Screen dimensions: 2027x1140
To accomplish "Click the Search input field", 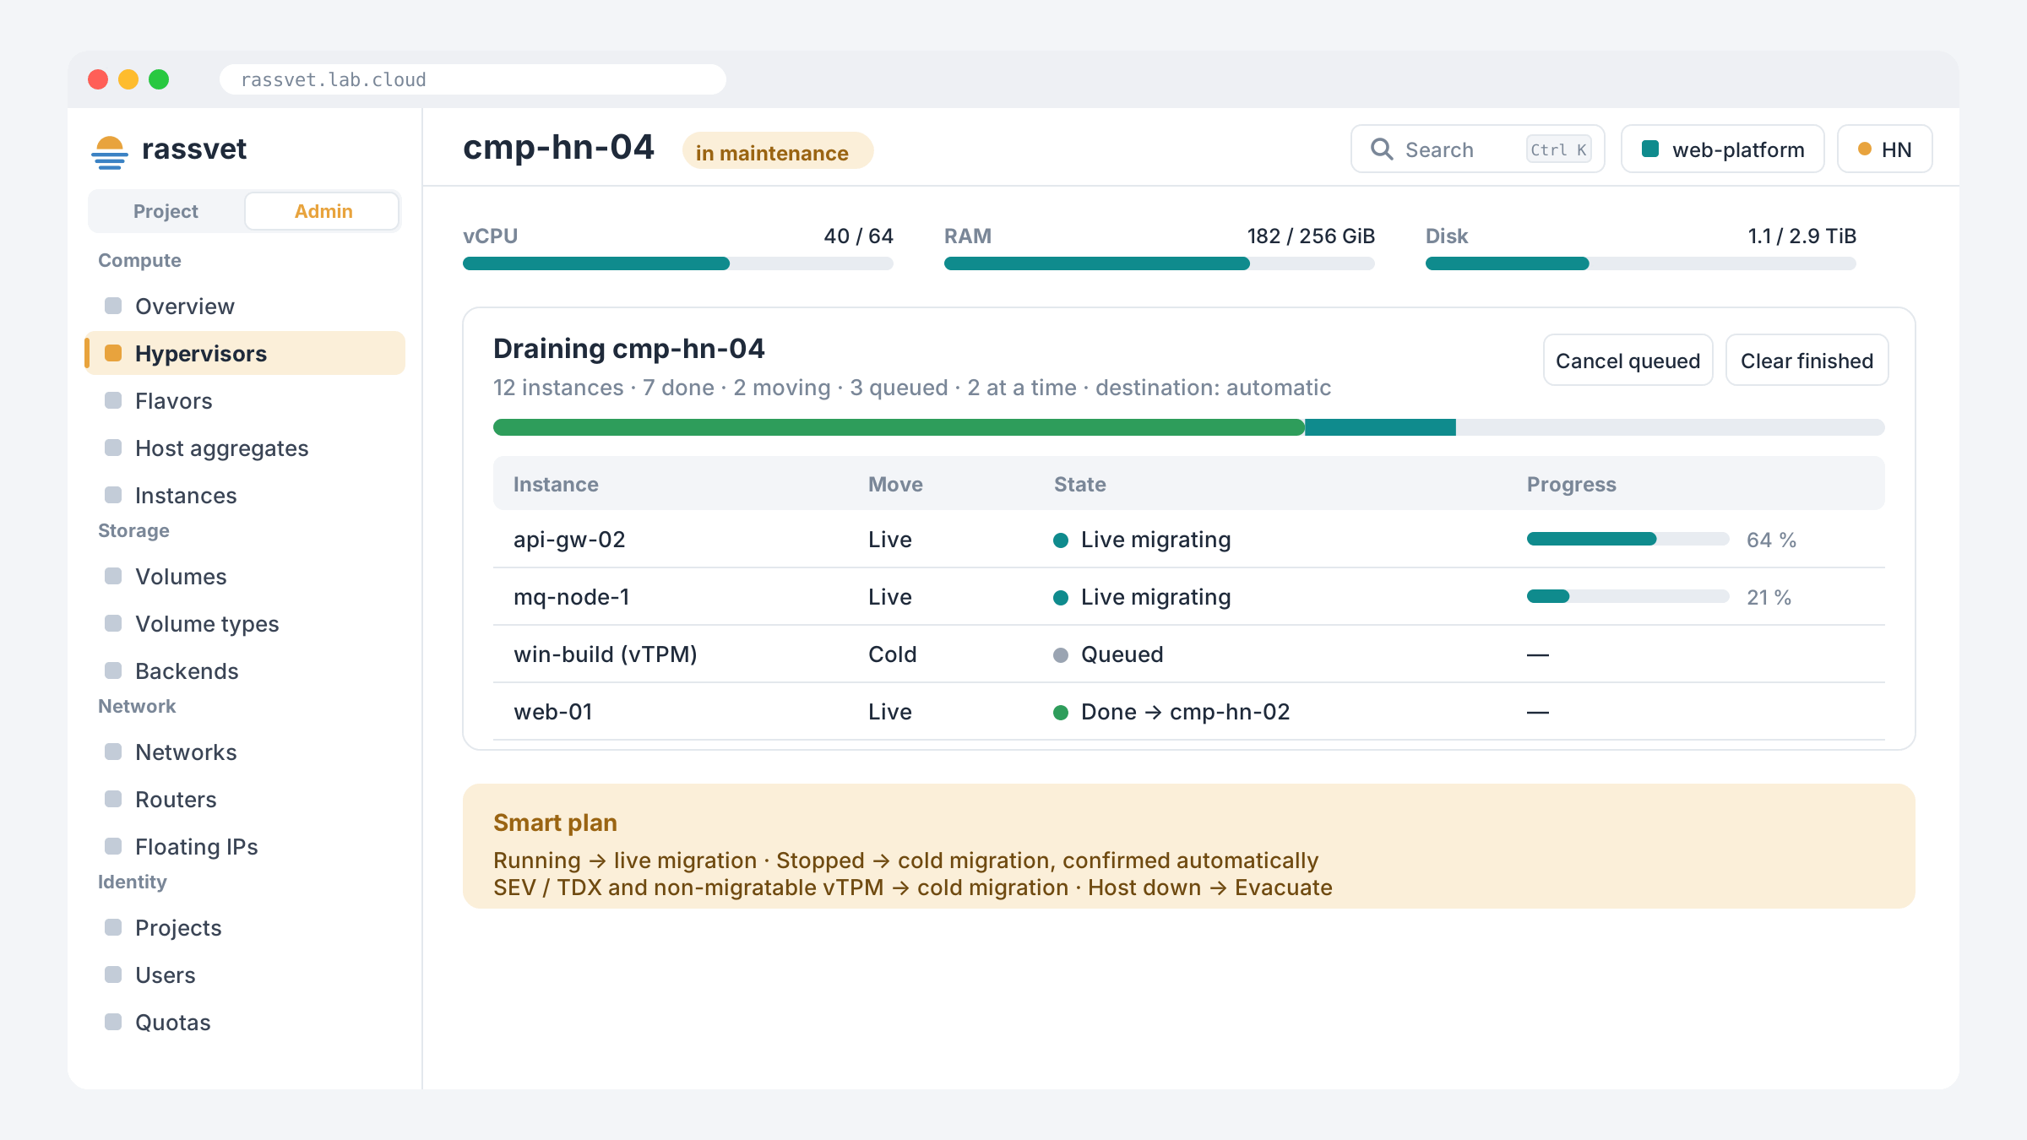I will (x=1477, y=149).
